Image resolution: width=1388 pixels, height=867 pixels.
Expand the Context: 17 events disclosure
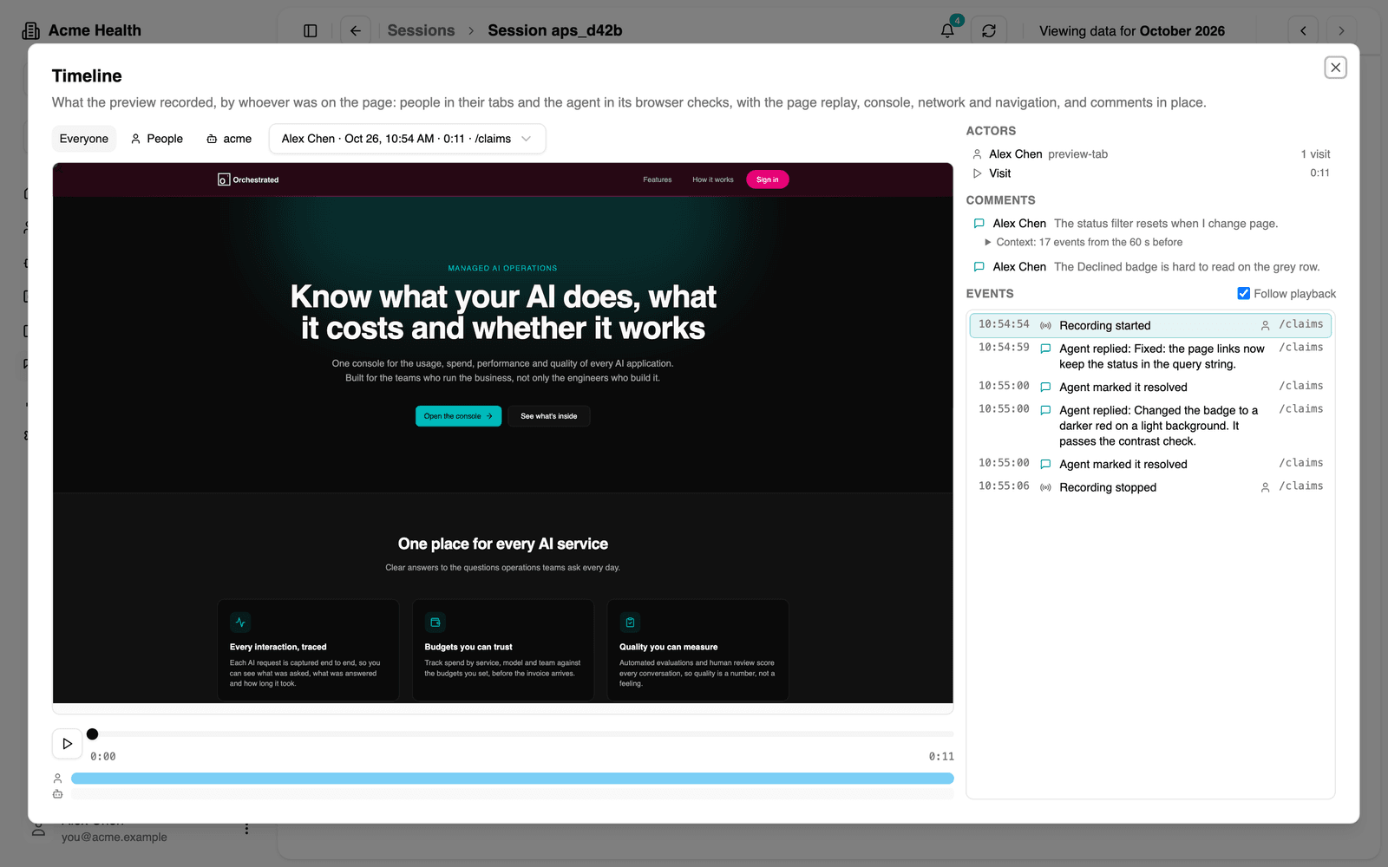(1084, 242)
